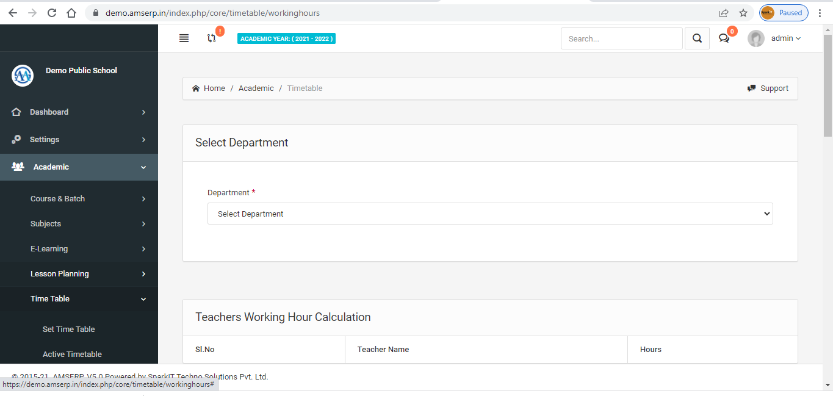The image size is (833, 396).
Task: Open the admin account dropdown menu
Action: tap(786, 38)
